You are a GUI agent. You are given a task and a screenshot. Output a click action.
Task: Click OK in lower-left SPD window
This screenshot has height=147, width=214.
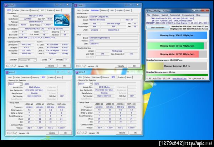(x=66, y=133)
